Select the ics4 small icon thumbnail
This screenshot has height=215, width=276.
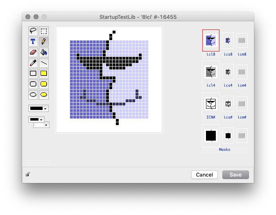click(x=228, y=72)
